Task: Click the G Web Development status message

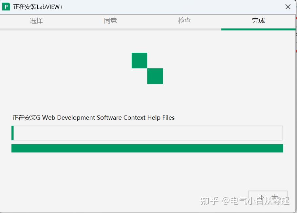Action: 93,117
